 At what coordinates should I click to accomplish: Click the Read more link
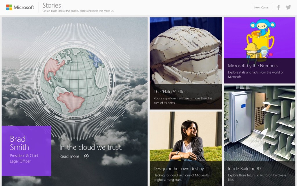pyautogui.click(x=69, y=156)
